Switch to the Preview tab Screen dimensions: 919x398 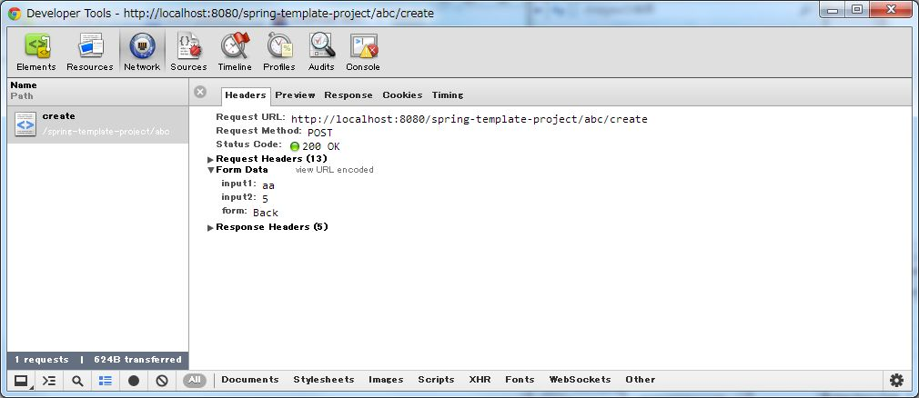click(x=295, y=95)
